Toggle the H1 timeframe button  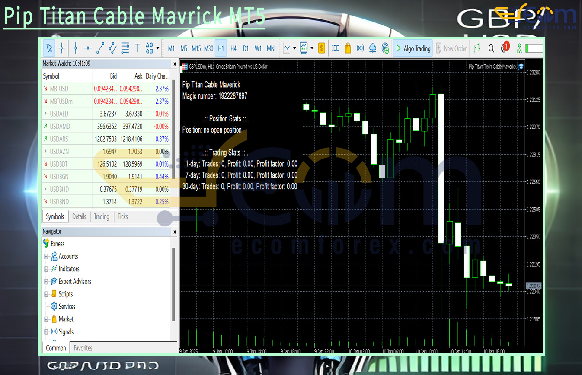[221, 48]
